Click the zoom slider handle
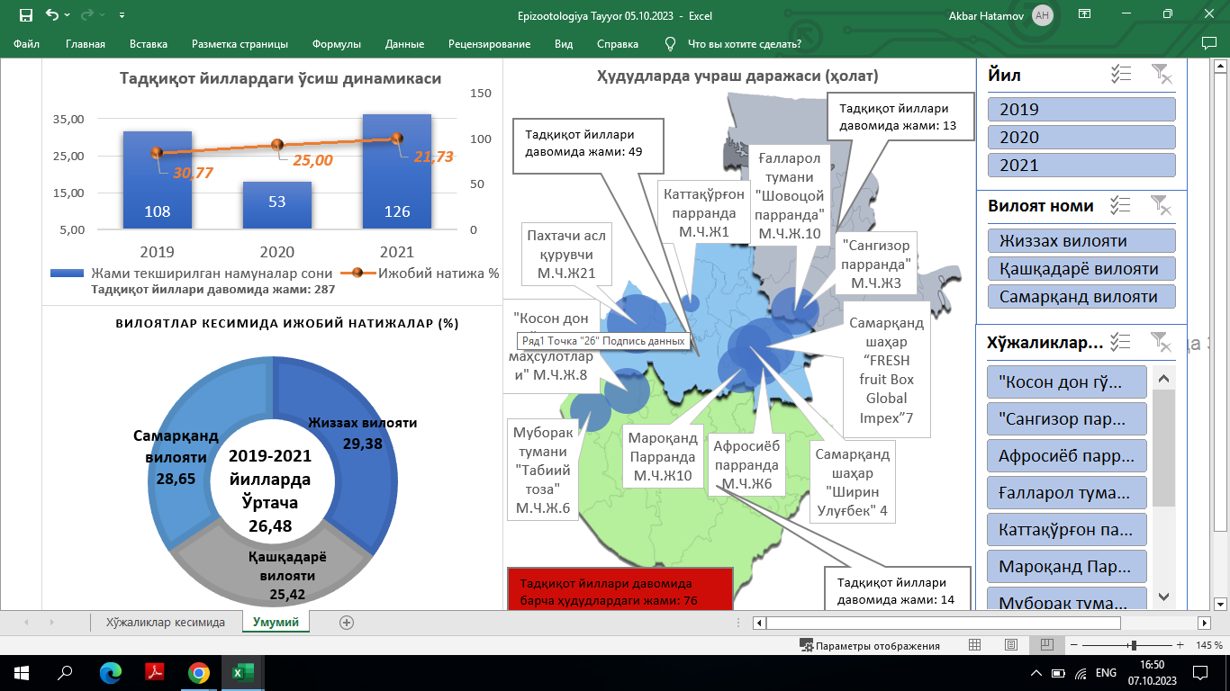 coord(1134,645)
